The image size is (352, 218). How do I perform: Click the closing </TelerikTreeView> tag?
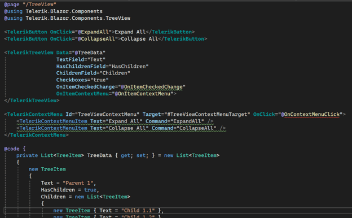(32, 101)
